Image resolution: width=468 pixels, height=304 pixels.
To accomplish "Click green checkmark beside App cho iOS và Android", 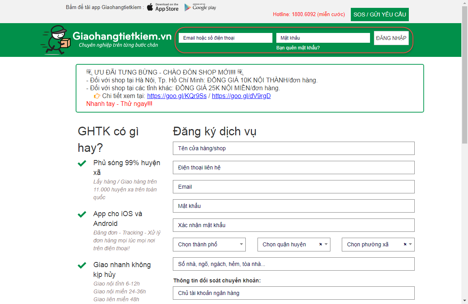I will click(82, 215).
